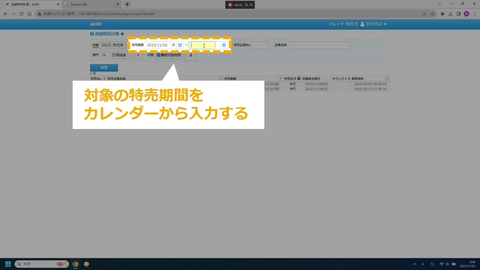The height and width of the screenshot is (270, 480).
Task: Stop the screen recording with red button
Action: (230, 5)
